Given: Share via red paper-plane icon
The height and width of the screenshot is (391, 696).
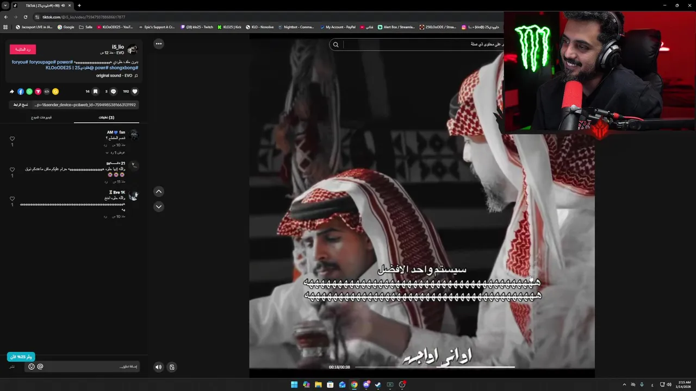Looking at the screenshot, I should tap(38, 91).
